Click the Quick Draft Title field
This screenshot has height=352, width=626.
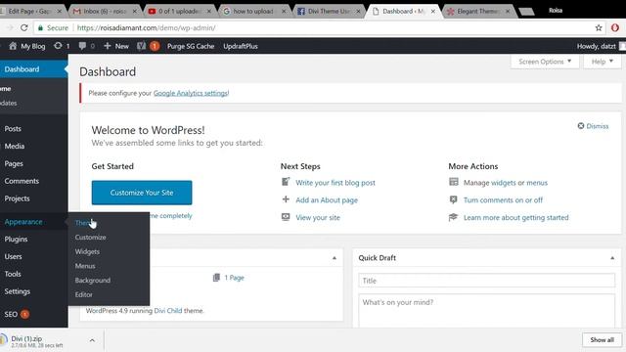click(487, 281)
